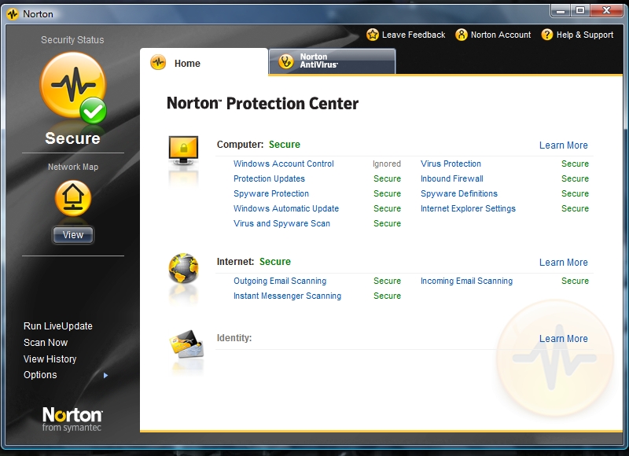Screen dimensions: 629x456
Task: Click Secure status beside Virus Protection
Action: point(575,164)
